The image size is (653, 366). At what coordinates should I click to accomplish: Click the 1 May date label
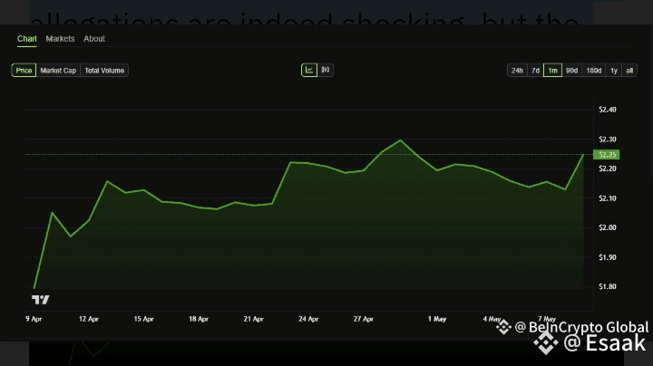[x=437, y=319]
